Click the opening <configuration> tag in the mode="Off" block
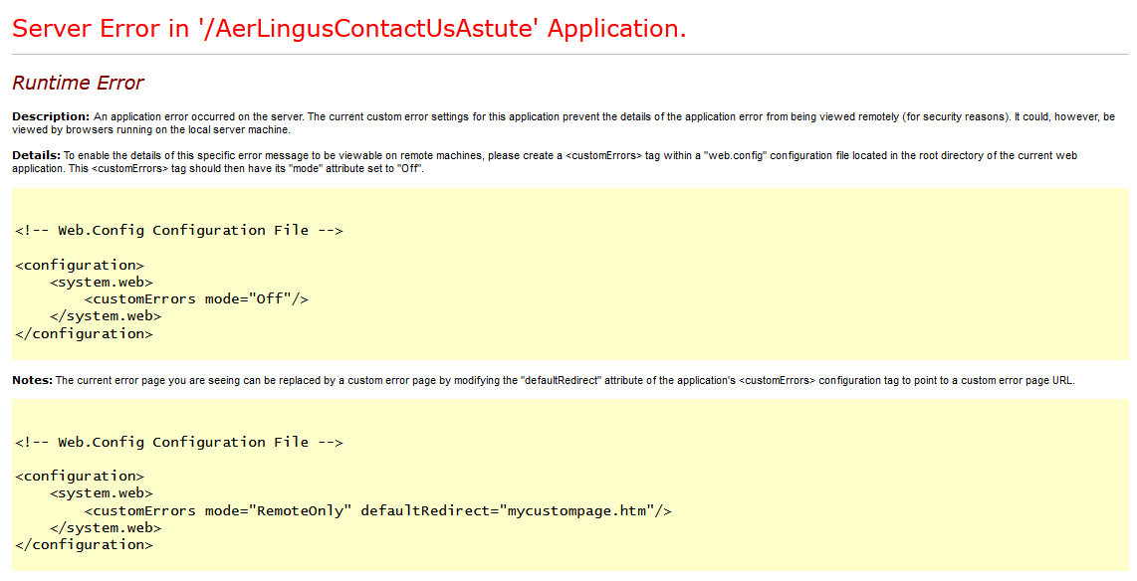The width and height of the screenshot is (1137, 581). coord(80,266)
